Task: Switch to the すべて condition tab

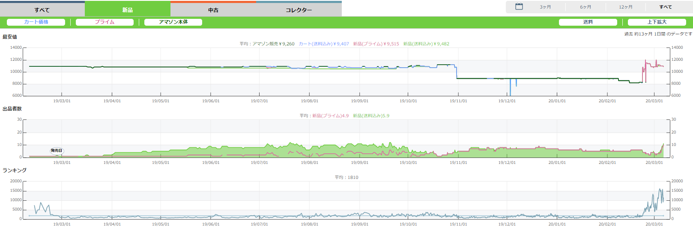Action: point(42,10)
